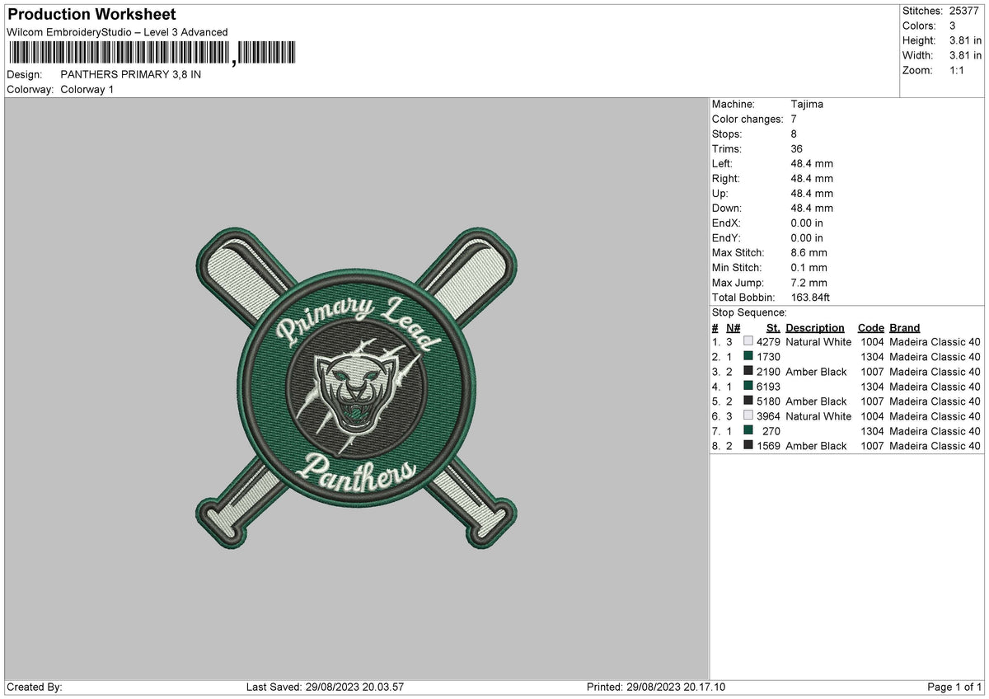
Task: Click the Total Bobbin value 163.84ft
Action: pyautogui.click(x=811, y=297)
